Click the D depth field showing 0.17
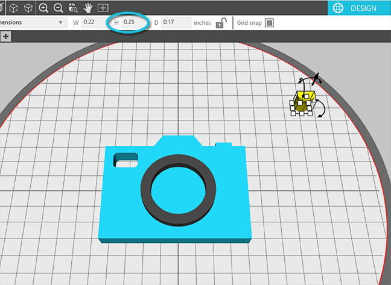The image size is (391, 285). (176, 22)
